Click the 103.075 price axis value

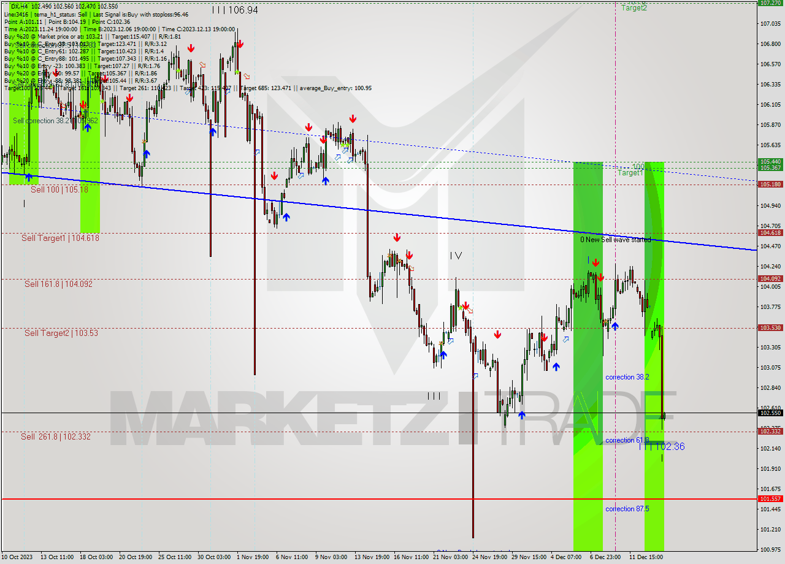(x=770, y=368)
